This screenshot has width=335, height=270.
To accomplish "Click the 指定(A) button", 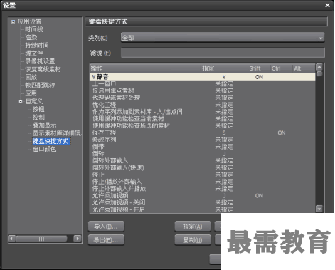I will coord(193,227).
